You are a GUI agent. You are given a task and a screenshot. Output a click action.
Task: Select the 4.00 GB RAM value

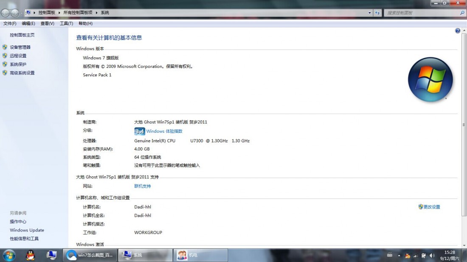142,149
